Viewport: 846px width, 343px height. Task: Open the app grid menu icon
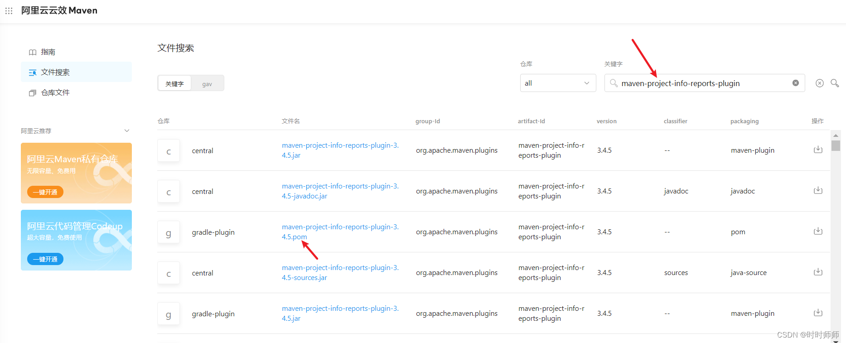point(9,10)
